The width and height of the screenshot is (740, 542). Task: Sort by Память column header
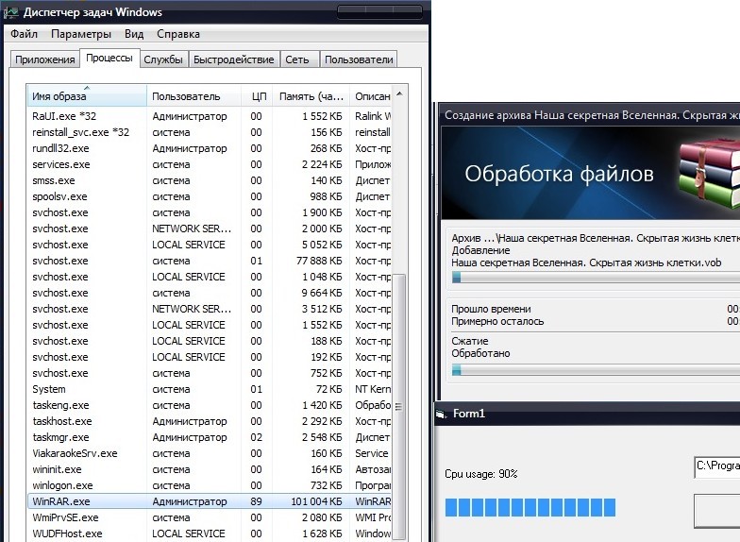tap(311, 96)
